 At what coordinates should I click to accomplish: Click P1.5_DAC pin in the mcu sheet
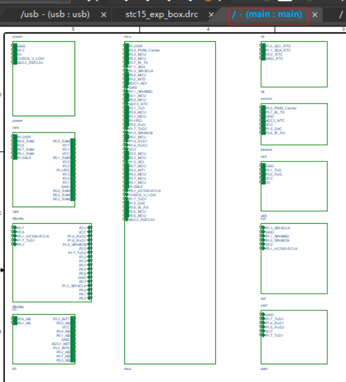tap(137, 203)
